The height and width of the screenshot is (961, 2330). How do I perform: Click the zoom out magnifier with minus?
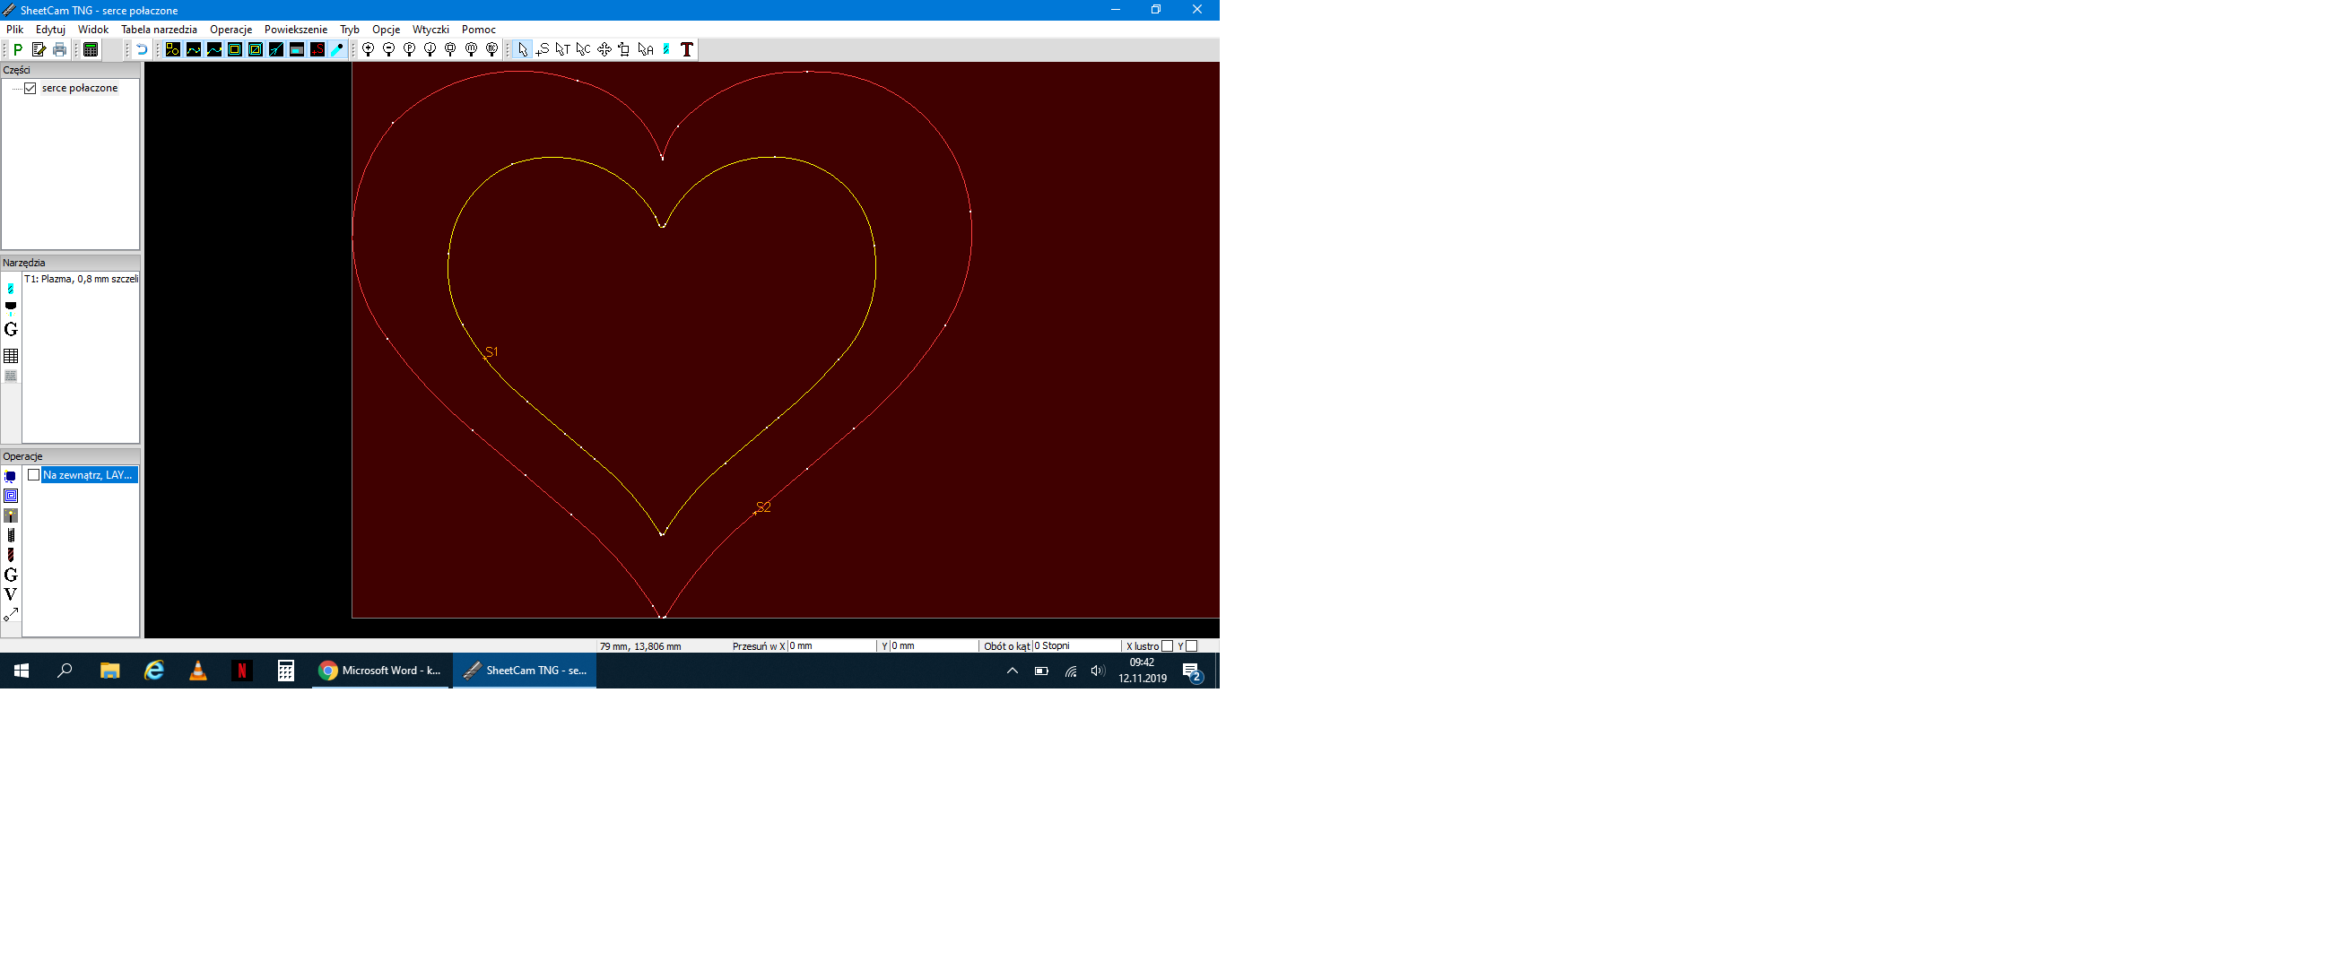coord(389,49)
